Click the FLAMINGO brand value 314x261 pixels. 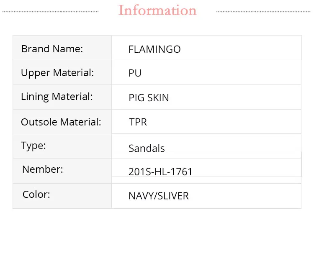pos(154,49)
